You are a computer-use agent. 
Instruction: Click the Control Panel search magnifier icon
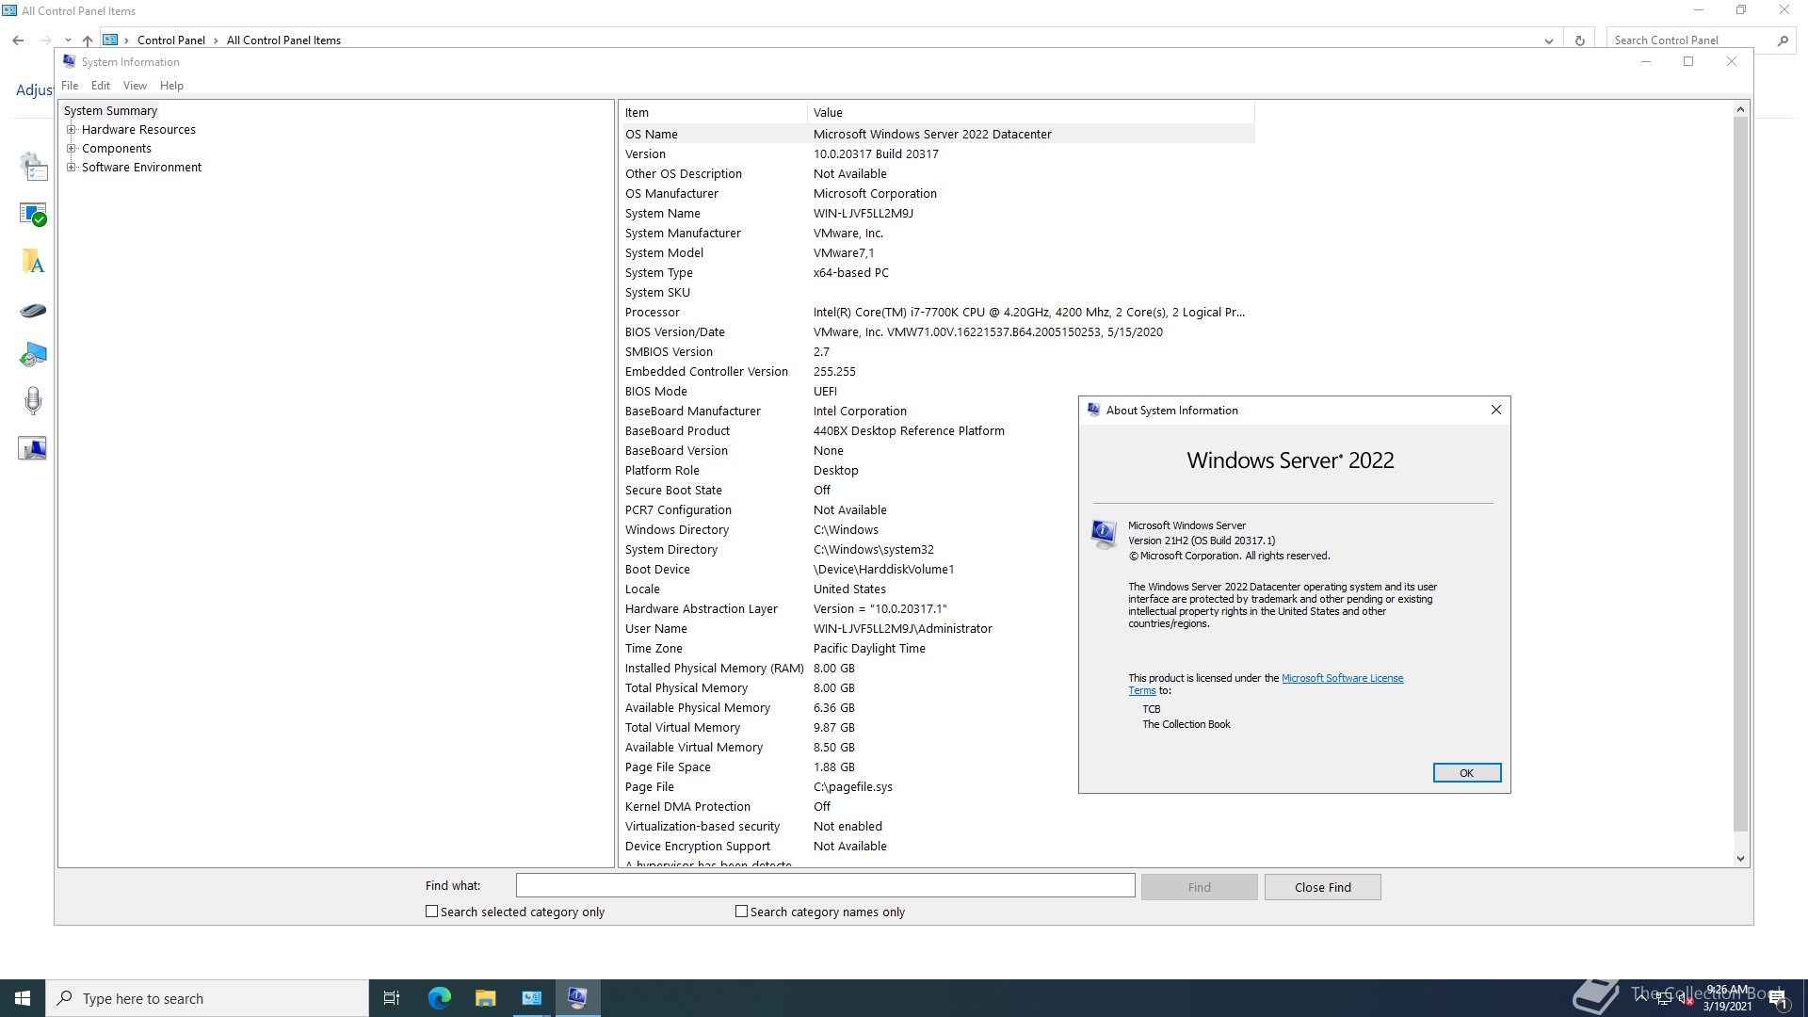click(1783, 40)
